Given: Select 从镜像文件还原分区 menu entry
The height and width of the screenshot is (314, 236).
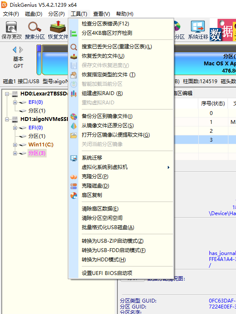Looking at the screenshot, I should click(x=121, y=126).
